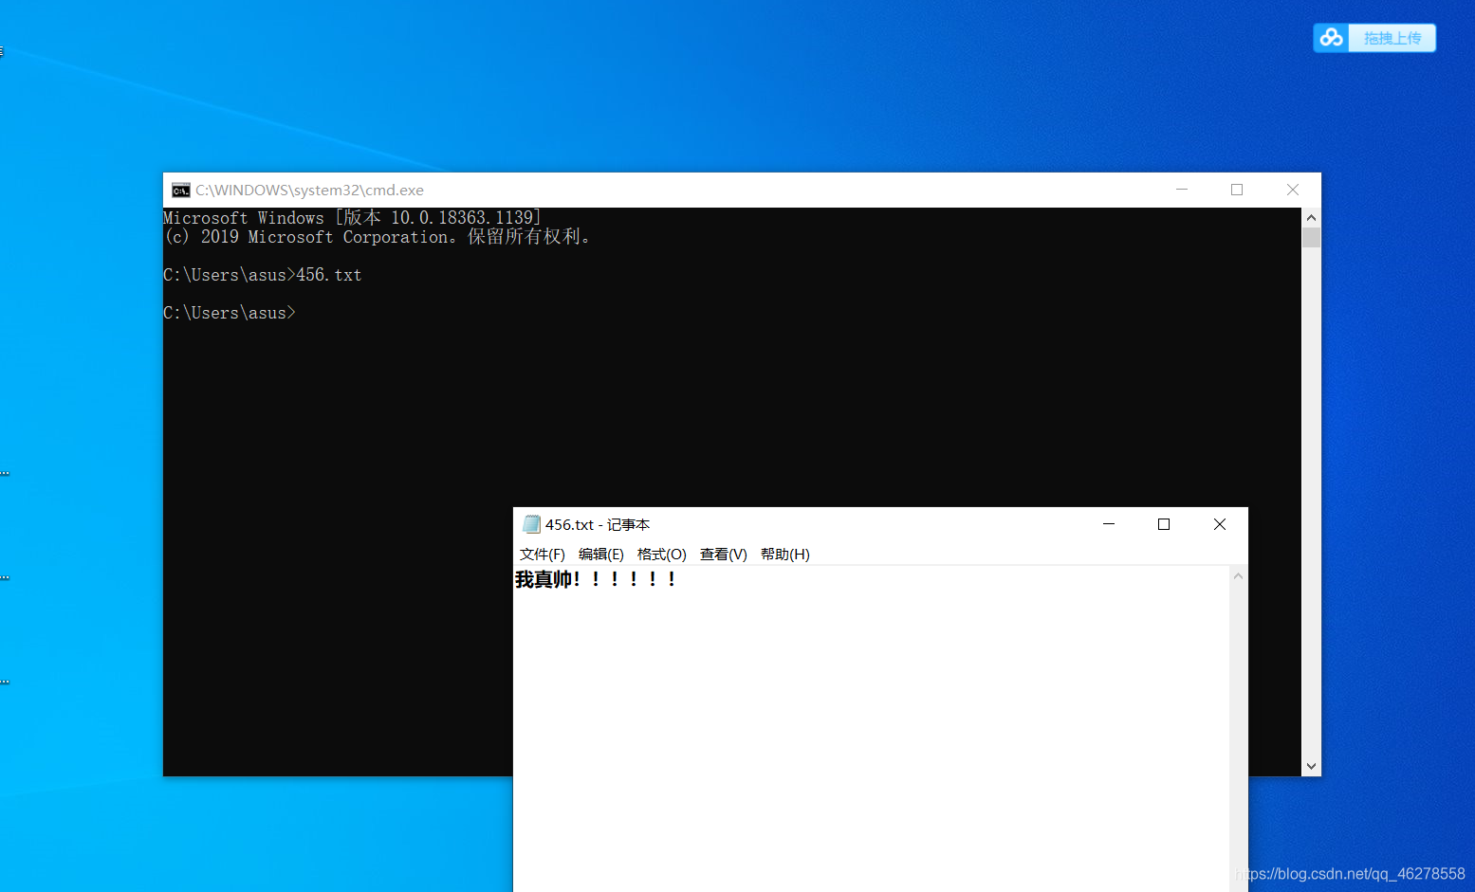Click the 456.txt command line in cmd

click(x=263, y=275)
